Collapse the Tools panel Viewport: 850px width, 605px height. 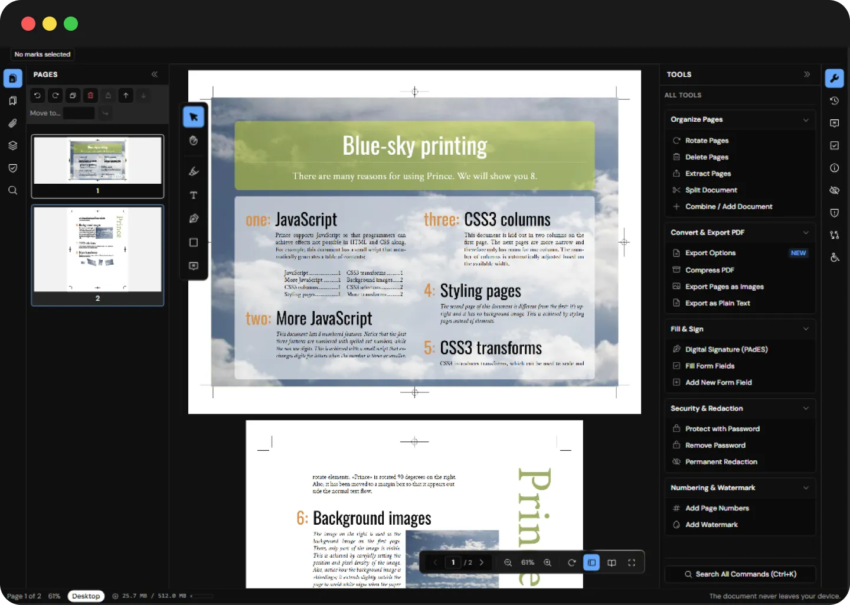tap(807, 74)
